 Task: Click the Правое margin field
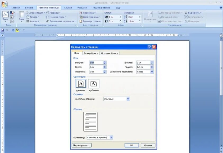(143, 67)
